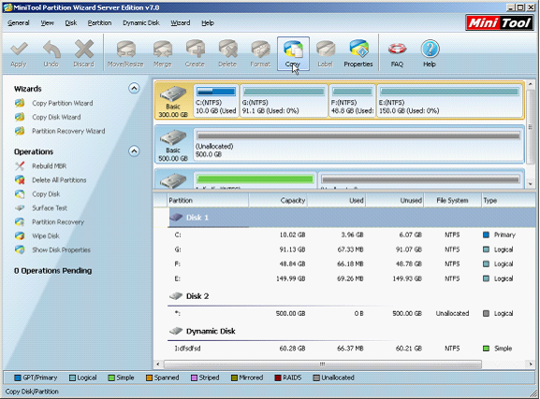Click the Copy toolbar button
Image resolution: width=540 pixels, height=399 pixels.
click(293, 53)
